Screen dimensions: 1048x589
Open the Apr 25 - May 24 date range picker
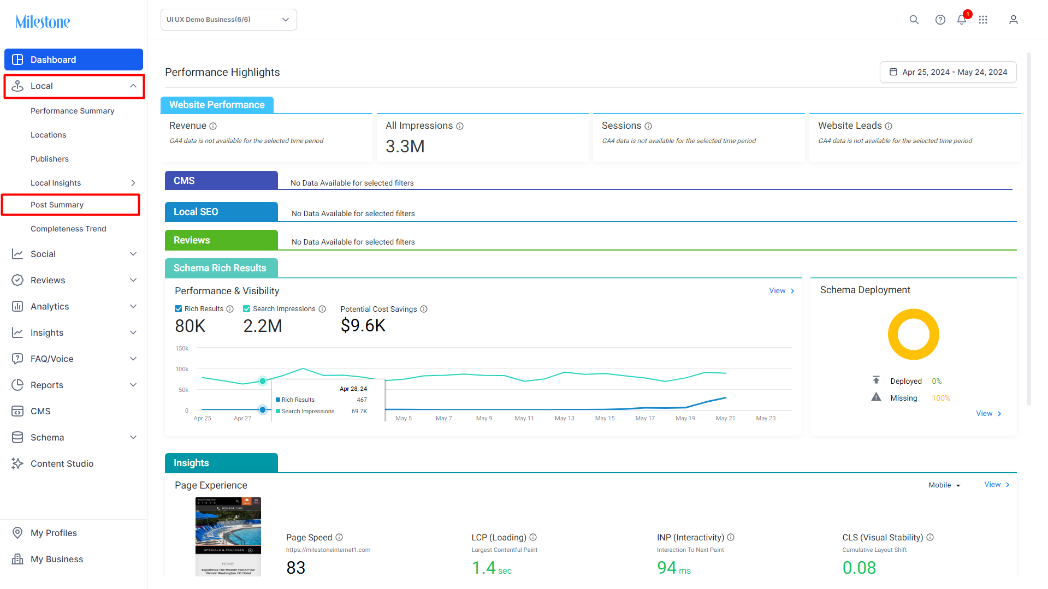point(948,72)
